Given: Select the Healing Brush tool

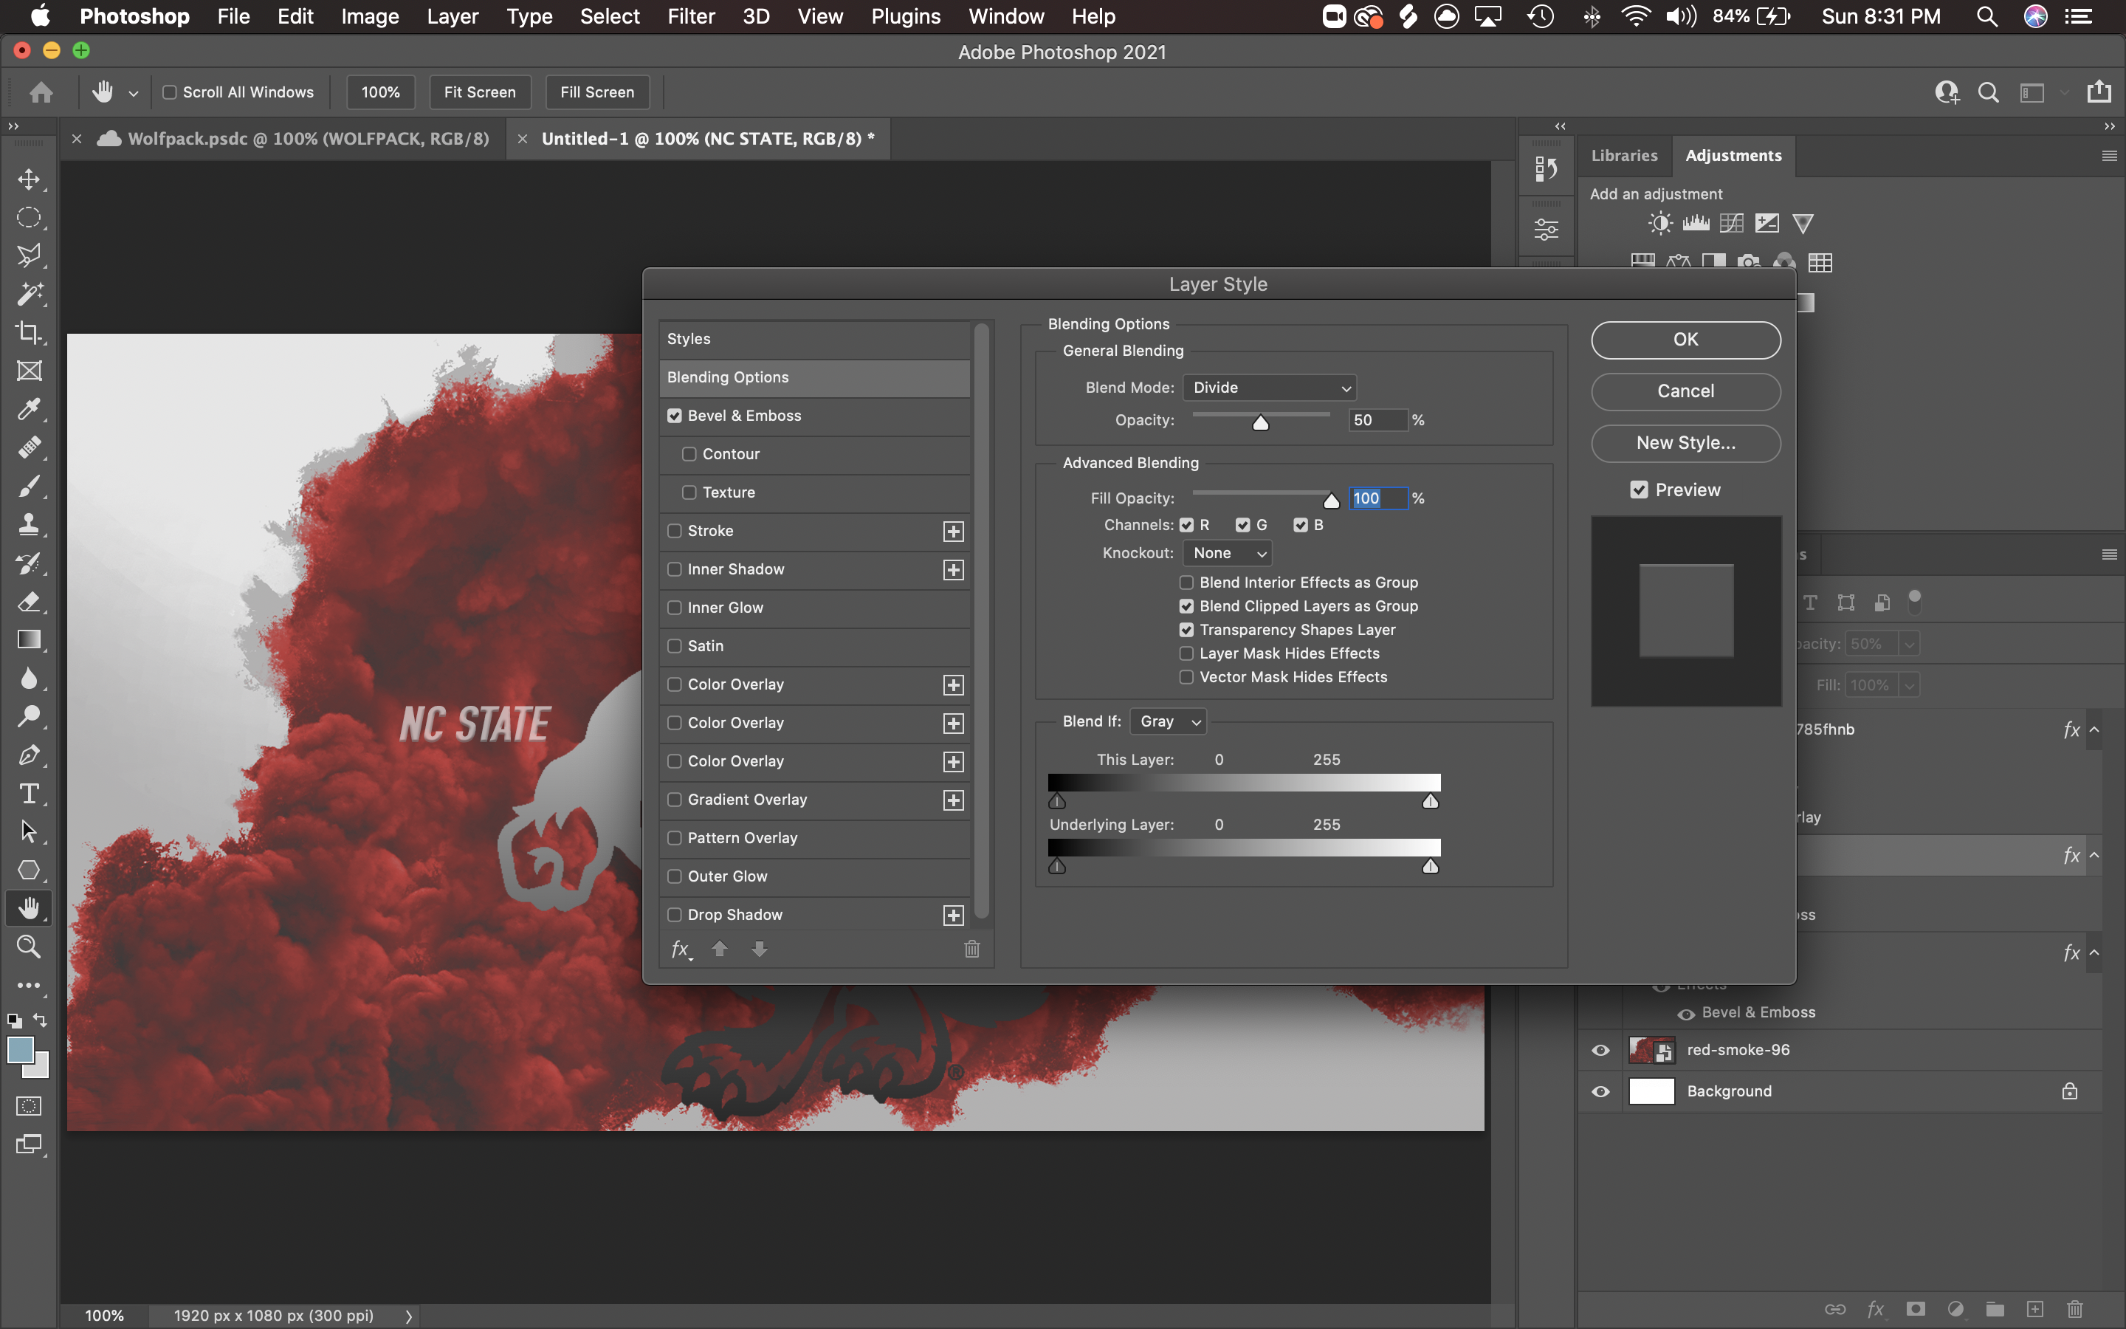Looking at the screenshot, I should pos(29,448).
